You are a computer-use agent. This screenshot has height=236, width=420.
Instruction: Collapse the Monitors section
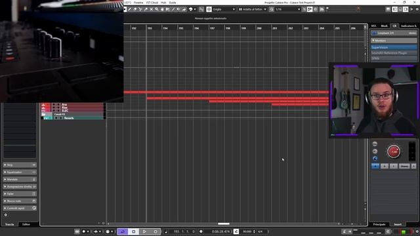coord(394,41)
